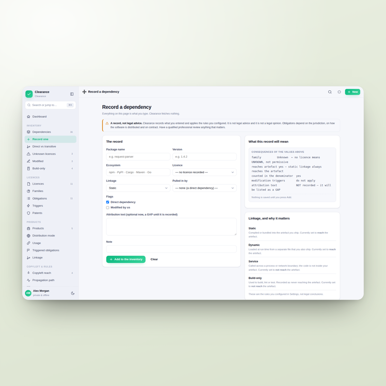Click the Clearance green checkmark logo
Image resolution: width=386 pixels, height=386 pixels.
(x=29, y=94)
